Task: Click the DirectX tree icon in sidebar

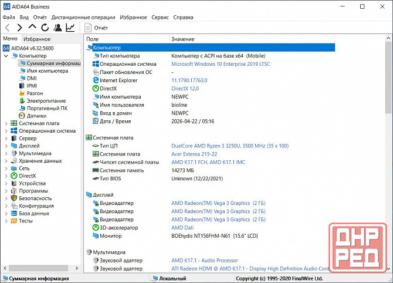Action: 14,176
